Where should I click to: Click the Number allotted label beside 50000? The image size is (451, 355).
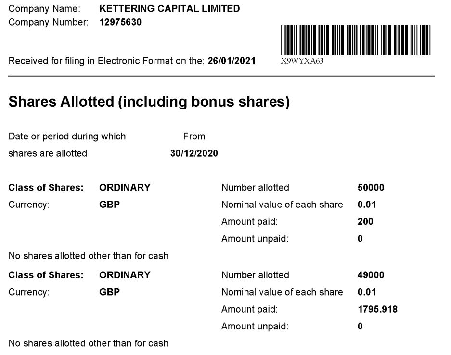255,187
